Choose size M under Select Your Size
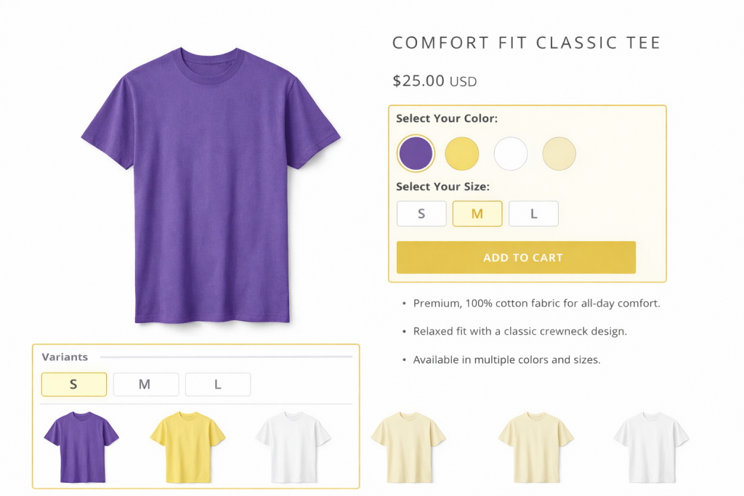This screenshot has width=744, height=496. pos(477,213)
